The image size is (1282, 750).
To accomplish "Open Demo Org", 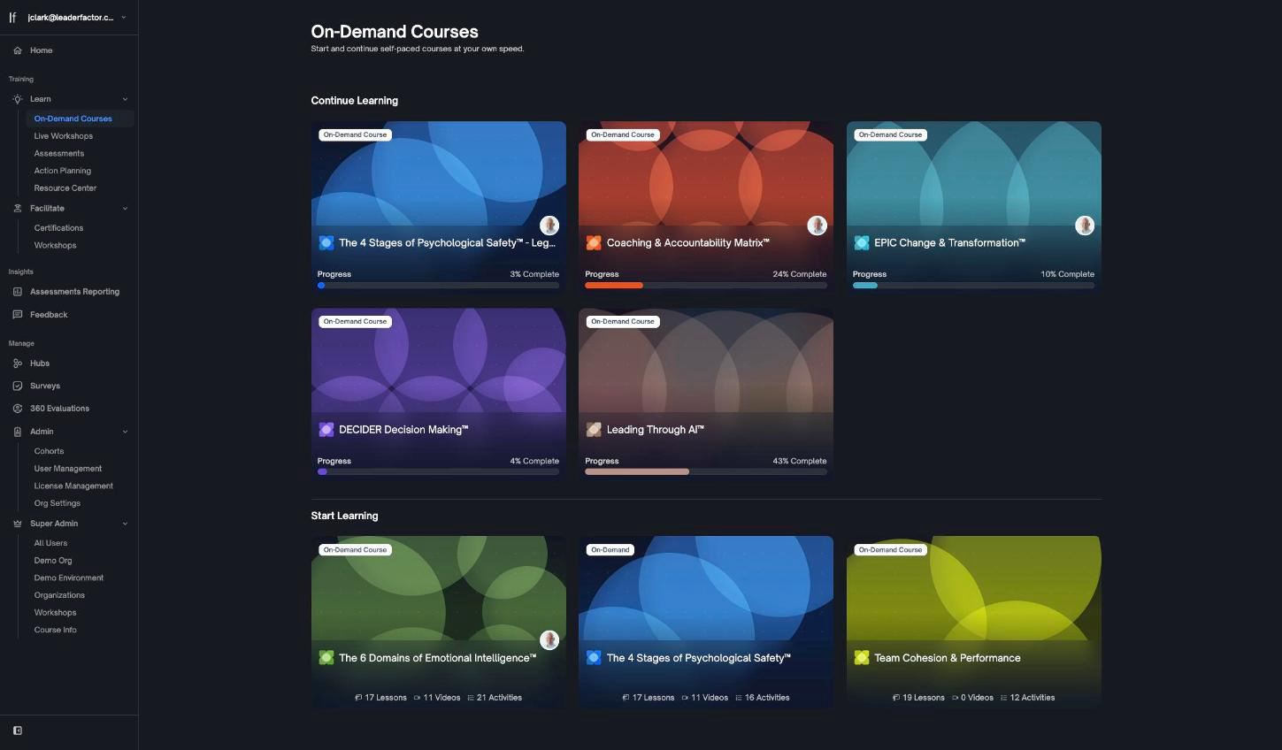I will tap(53, 561).
